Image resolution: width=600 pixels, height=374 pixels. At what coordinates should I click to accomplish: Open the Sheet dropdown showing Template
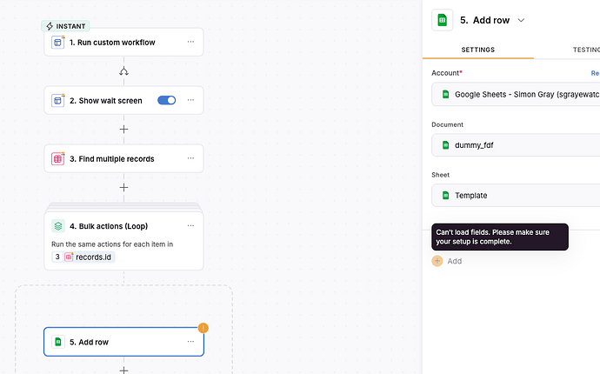pyautogui.click(x=517, y=196)
